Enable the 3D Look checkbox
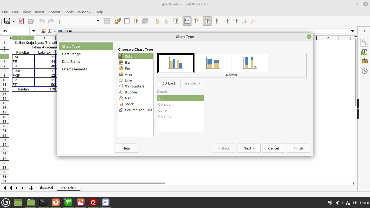This screenshot has height=208, width=370. 160,83
